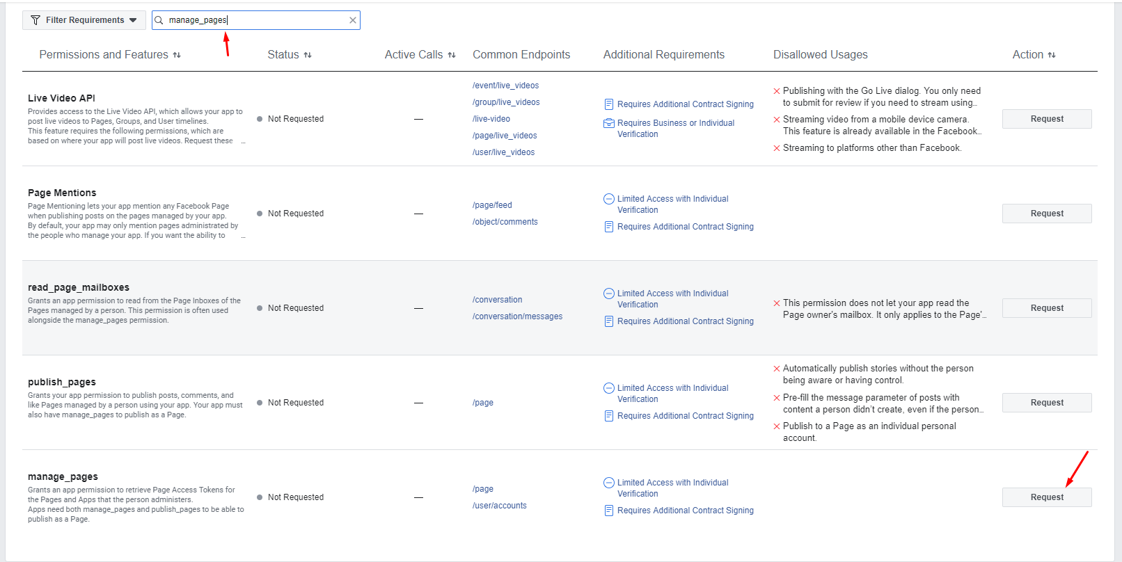Open the /page link in manage_pages row
The height and width of the screenshot is (562, 1122).
483,489
